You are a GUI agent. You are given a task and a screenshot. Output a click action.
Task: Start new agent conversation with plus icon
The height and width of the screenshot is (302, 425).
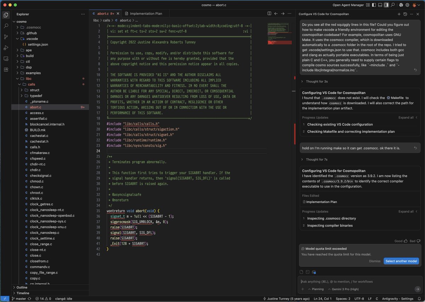399,14
